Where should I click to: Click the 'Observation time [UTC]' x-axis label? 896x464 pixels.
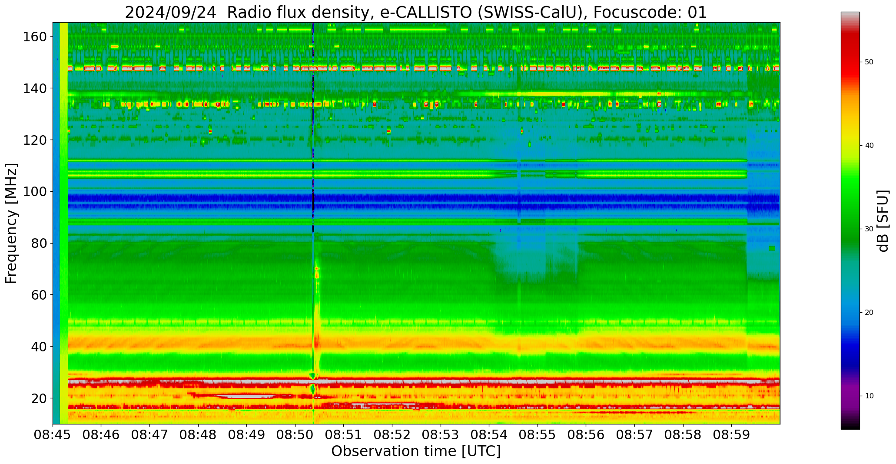(416, 451)
